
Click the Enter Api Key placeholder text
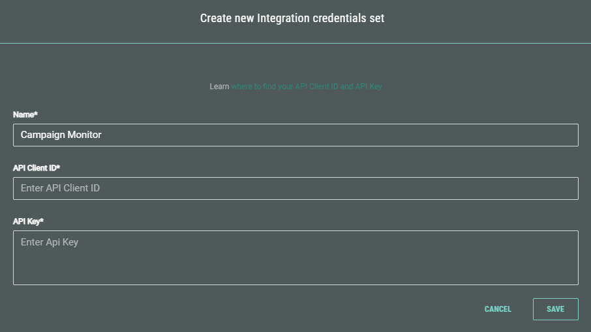point(50,242)
